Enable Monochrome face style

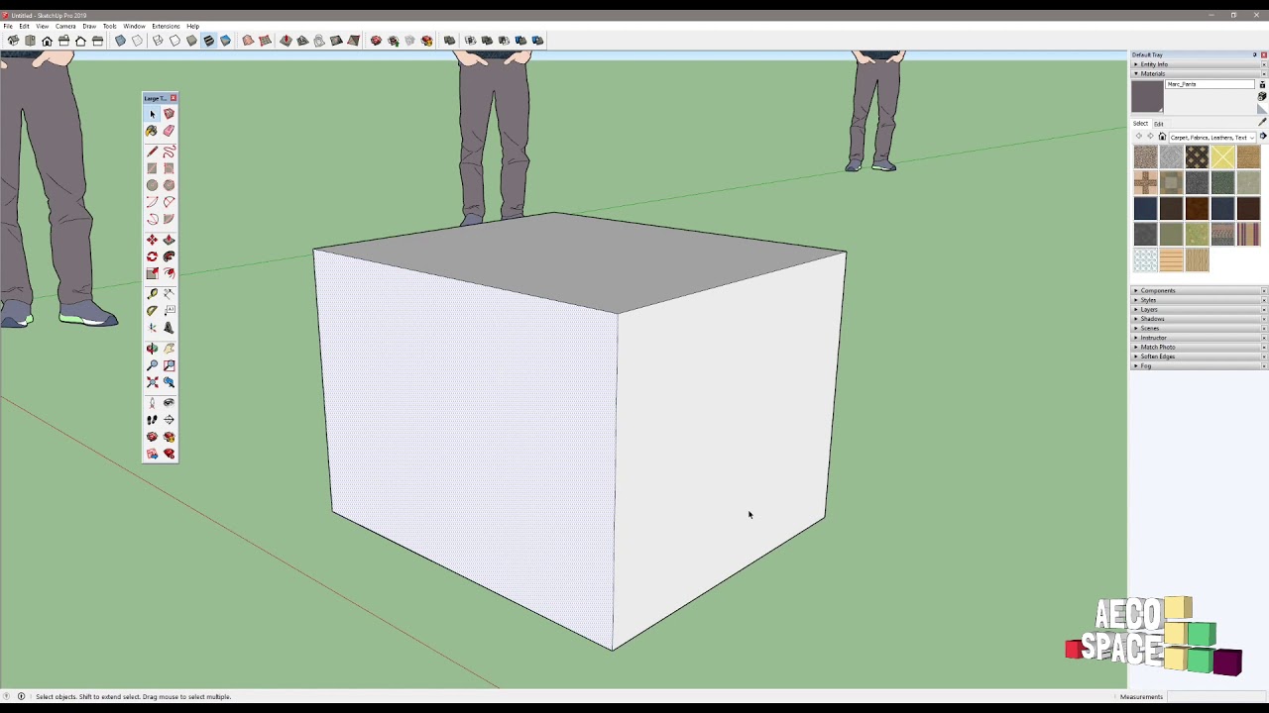tap(225, 41)
